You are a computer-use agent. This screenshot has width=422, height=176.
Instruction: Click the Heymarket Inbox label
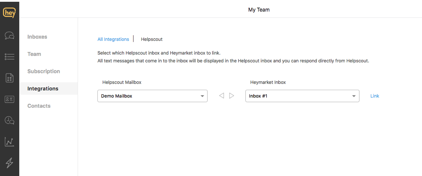tap(268, 82)
